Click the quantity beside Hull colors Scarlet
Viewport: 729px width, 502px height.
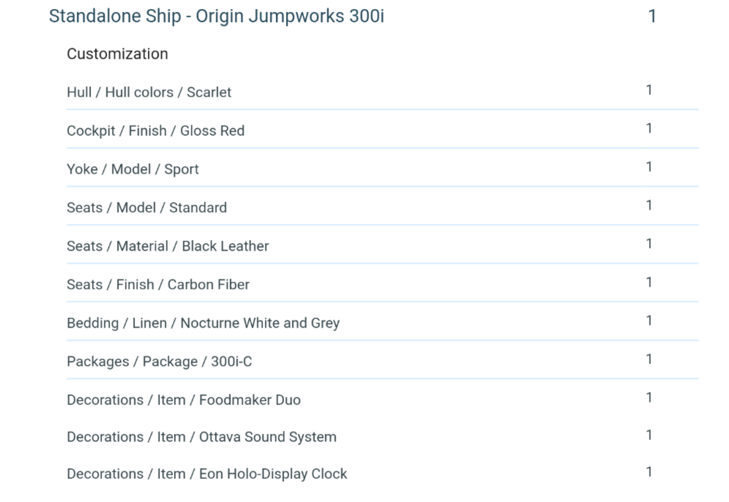[x=649, y=90]
